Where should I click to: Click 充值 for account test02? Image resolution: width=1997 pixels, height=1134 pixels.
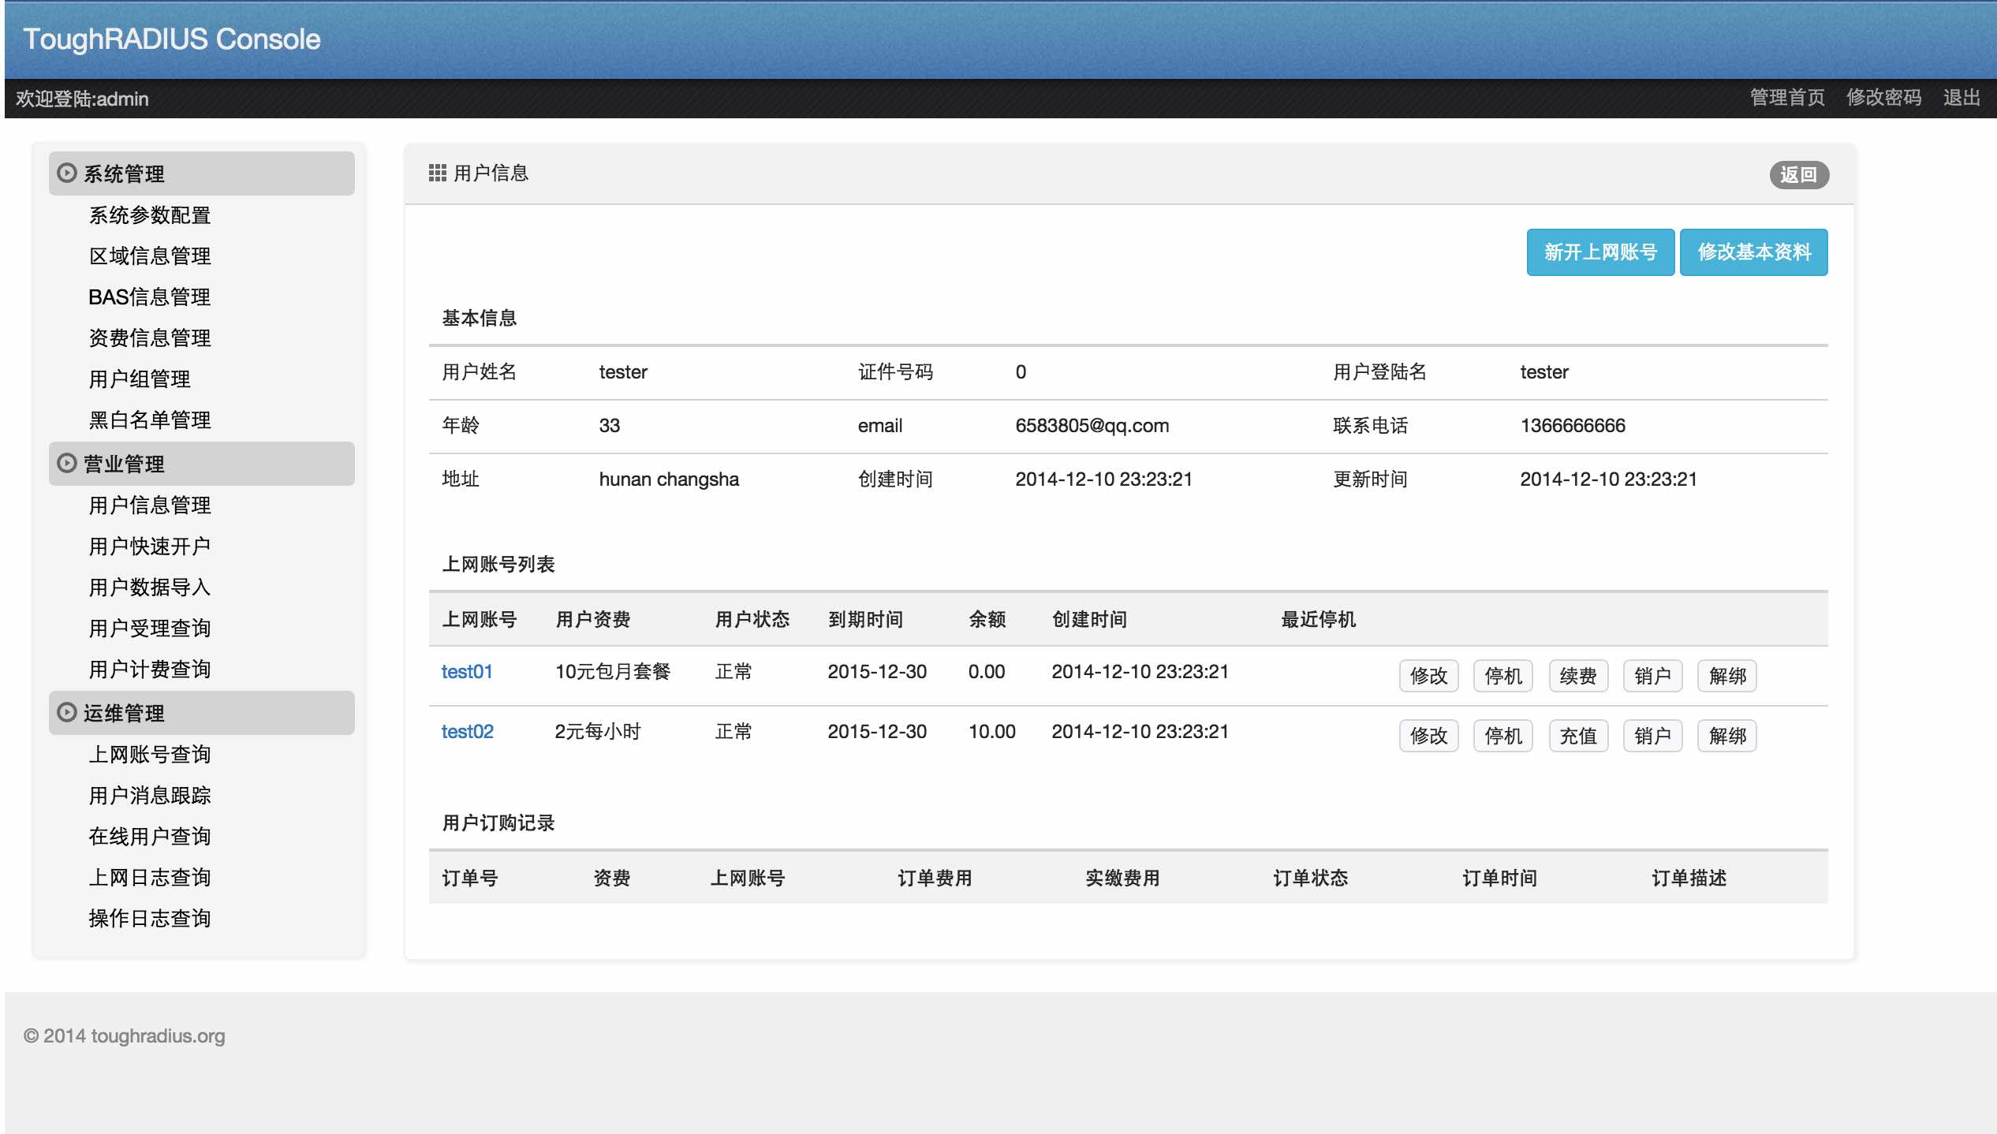(1577, 736)
